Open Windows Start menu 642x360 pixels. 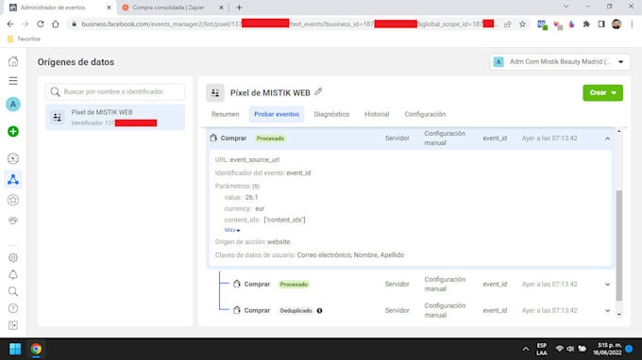pyautogui.click(x=15, y=349)
